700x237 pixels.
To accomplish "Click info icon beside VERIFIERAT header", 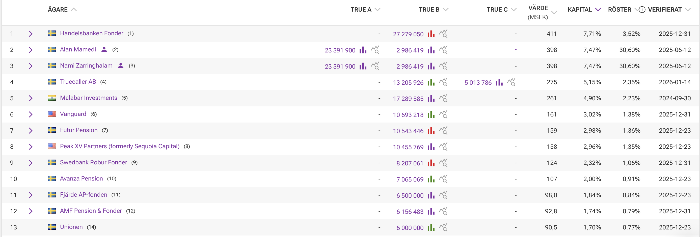I will click(x=642, y=10).
